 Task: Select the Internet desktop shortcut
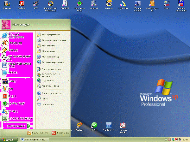(94, 5)
